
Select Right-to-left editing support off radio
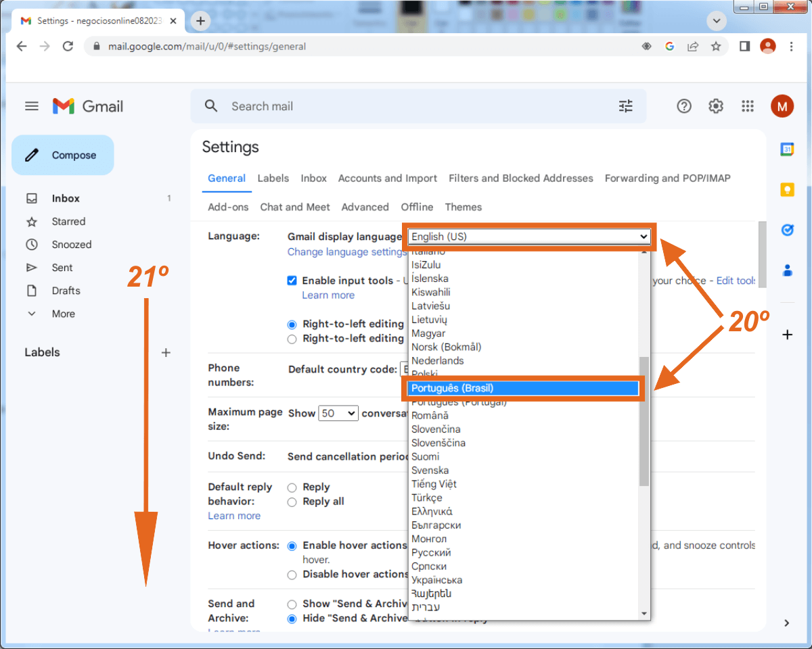pos(292,324)
